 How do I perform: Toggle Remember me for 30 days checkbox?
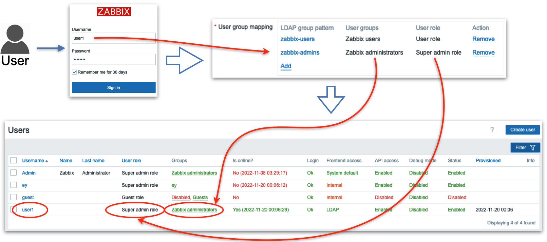click(74, 72)
